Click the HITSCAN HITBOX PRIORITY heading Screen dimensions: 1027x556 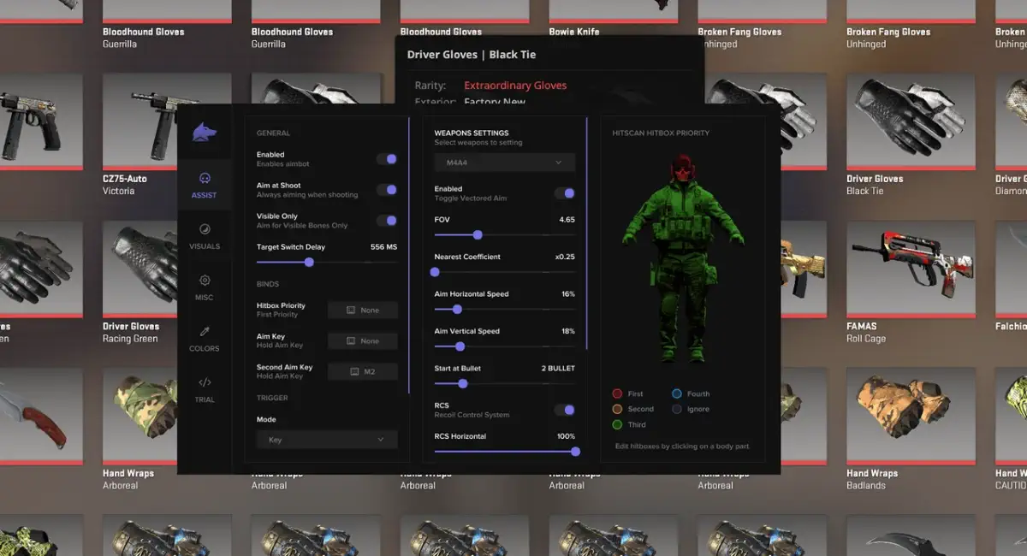tap(661, 133)
